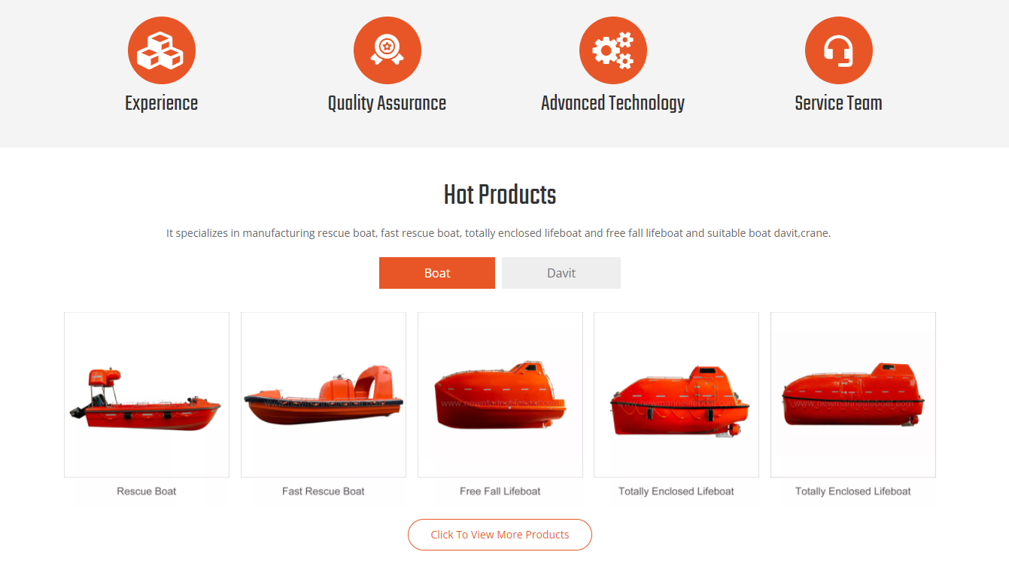Open the Rescue Boat product image
The image size is (1009, 561).
click(147, 395)
